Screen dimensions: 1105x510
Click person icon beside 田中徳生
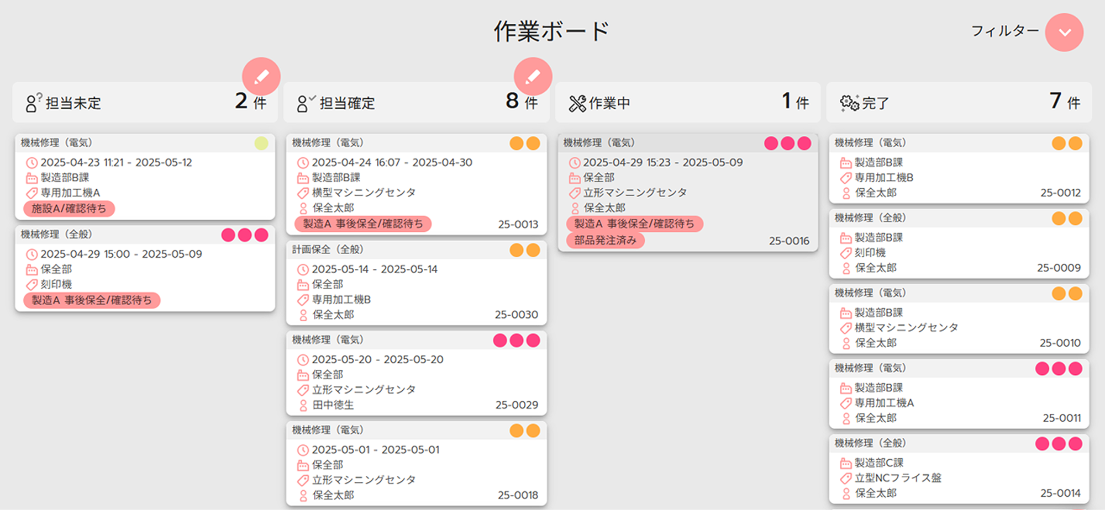click(x=303, y=405)
